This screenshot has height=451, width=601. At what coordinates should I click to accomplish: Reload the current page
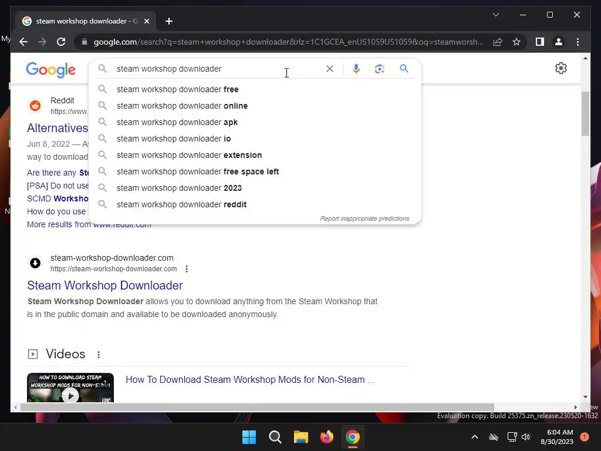pyautogui.click(x=61, y=42)
